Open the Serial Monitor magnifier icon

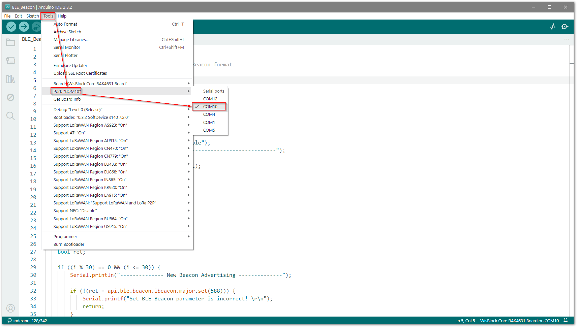click(x=565, y=27)
